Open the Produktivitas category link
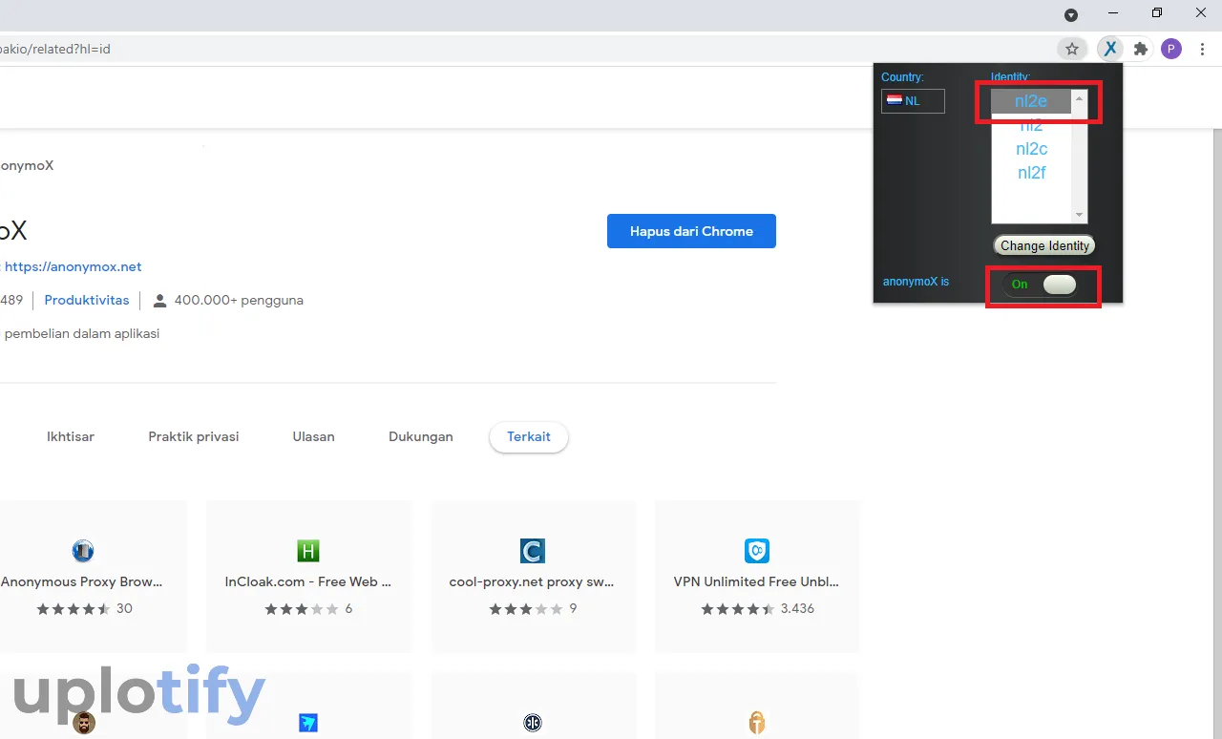 point(87,300)
